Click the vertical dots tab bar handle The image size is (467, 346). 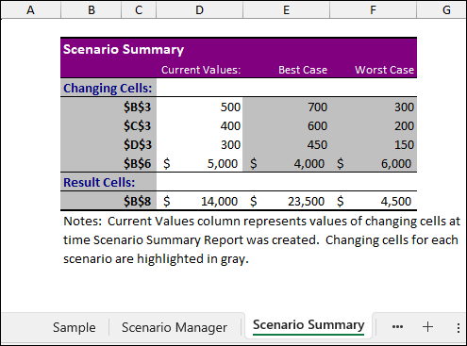coord(459,327)
